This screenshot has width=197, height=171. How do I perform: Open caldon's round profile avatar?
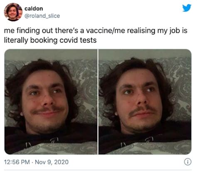click(13, 12)
